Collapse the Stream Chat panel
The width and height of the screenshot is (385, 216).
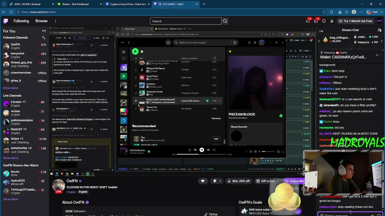pos(321,31)
